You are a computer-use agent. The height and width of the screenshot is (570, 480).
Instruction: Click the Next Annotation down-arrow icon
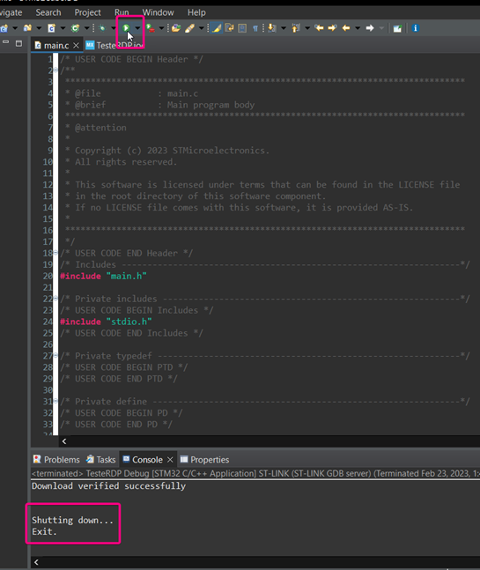(x=271, y=28)
